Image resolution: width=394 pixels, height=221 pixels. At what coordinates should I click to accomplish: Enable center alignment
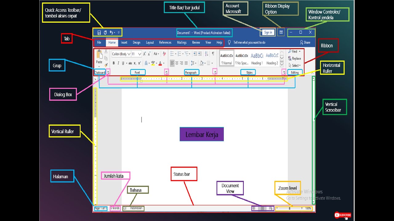pyautogui.click(x=177, y=63)
